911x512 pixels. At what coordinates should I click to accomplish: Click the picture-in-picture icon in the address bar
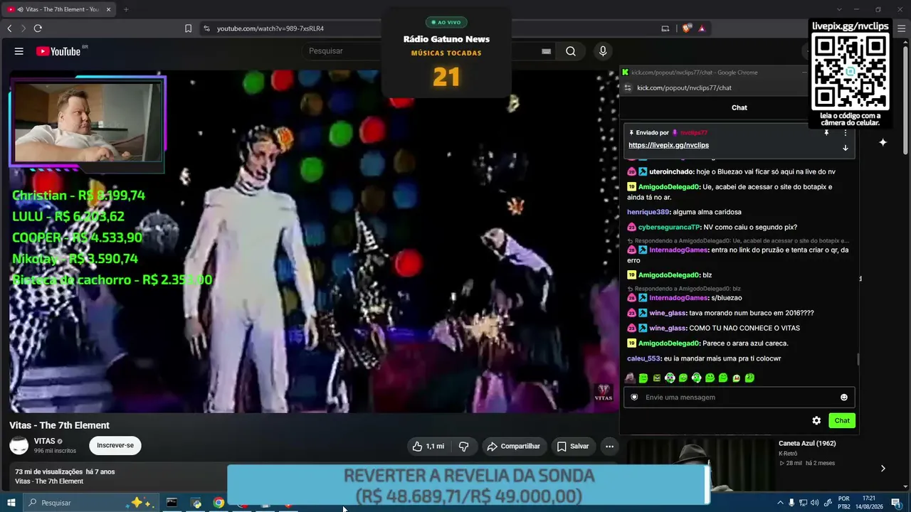[x=665, y=28]
